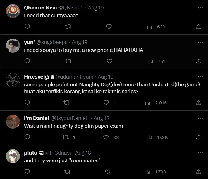Open more options on yun's tweet
Screen dimensions: 208x179
200,42
